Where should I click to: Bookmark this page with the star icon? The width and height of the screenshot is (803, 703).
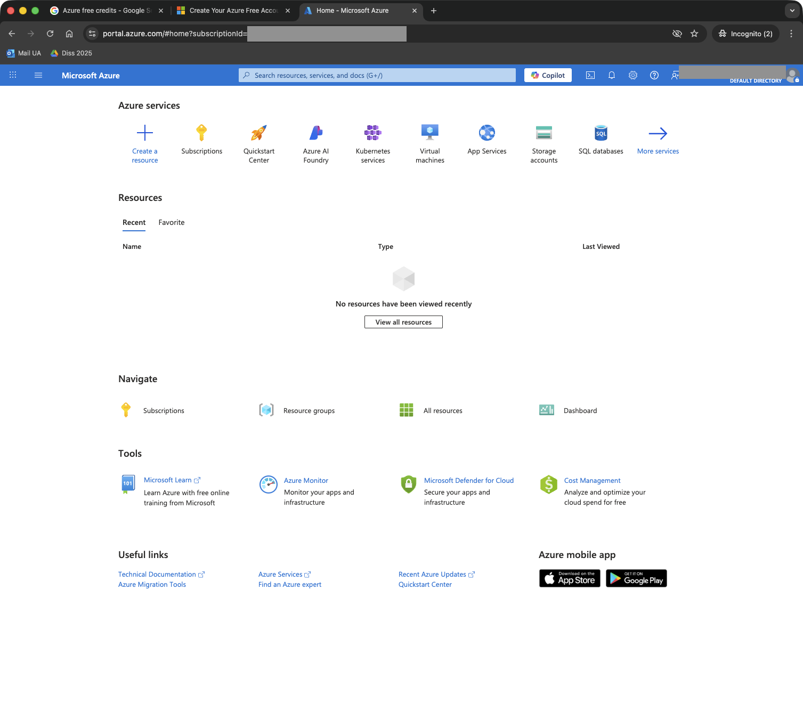tap(694, 34)
